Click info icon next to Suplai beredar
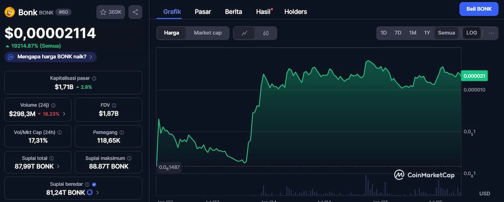 coord(87,184)
